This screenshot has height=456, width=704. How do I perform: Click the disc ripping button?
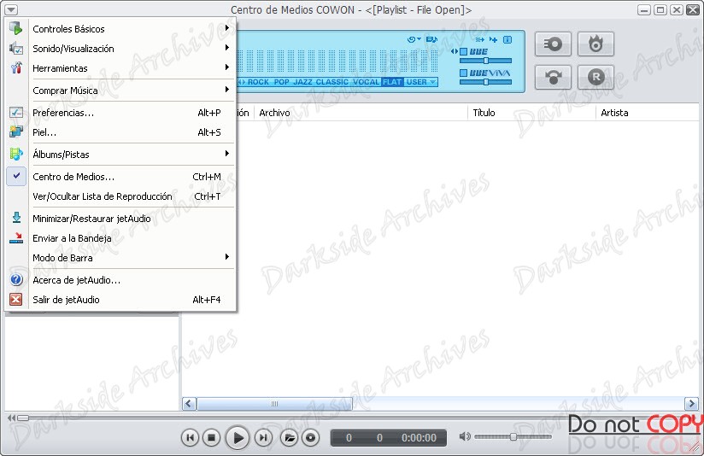pyautogui.click(x=553, y=44)
